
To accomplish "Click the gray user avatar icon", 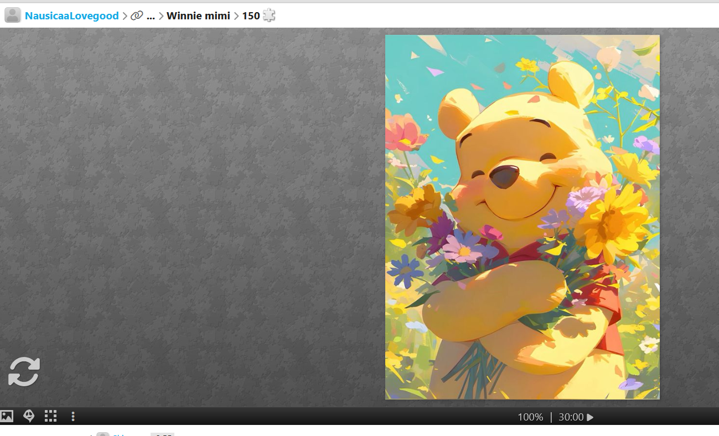I will click(x=13, y=15).
